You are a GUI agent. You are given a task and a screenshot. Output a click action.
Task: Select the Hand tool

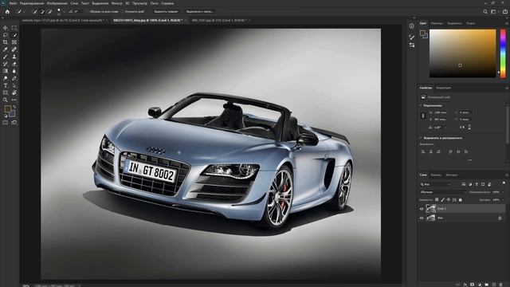click(x=14, y=92)
